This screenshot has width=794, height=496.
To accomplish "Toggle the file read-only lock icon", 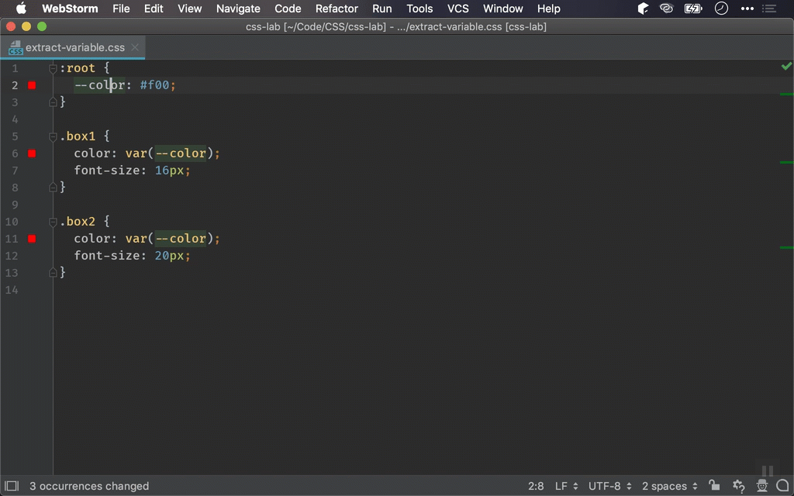I will click(x=714, y=486).
